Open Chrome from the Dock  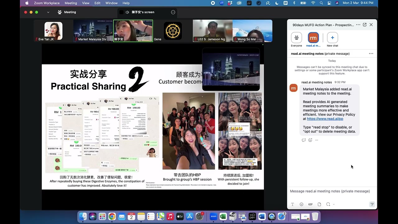tap(112, 216)
